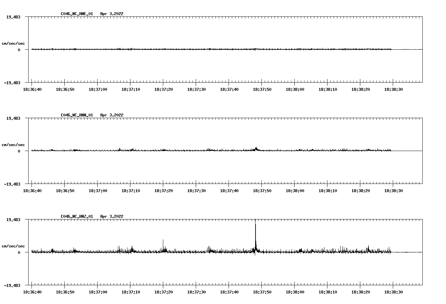Click the 18:38:00 time label under the HNE plot
The height and width of the screenshot is (304, 446).
pyautogui.click(x=295, y=89)
